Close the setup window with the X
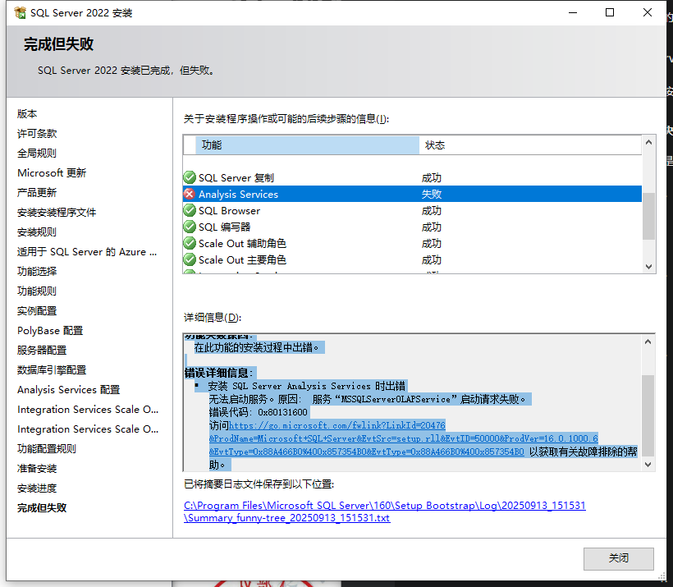Image resolution: width=673 pixels, height=587 pixels. [x=648, y=13]
